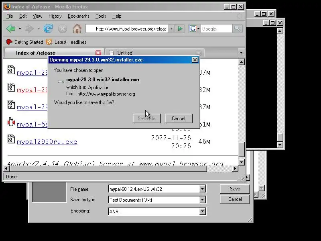Open the mypal2930ru.exe link
Screen dimensions: 321x241
tap(47, 142)
